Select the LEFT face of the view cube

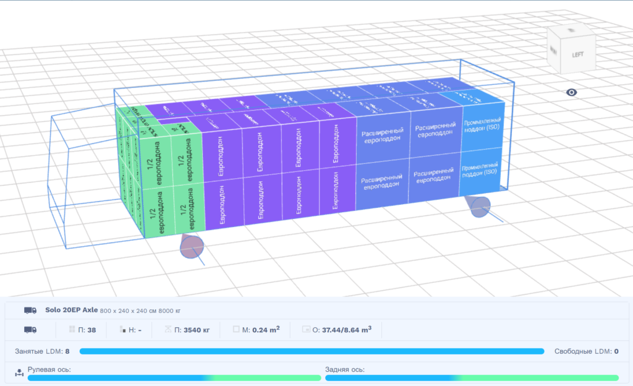[x=577, y=54]
